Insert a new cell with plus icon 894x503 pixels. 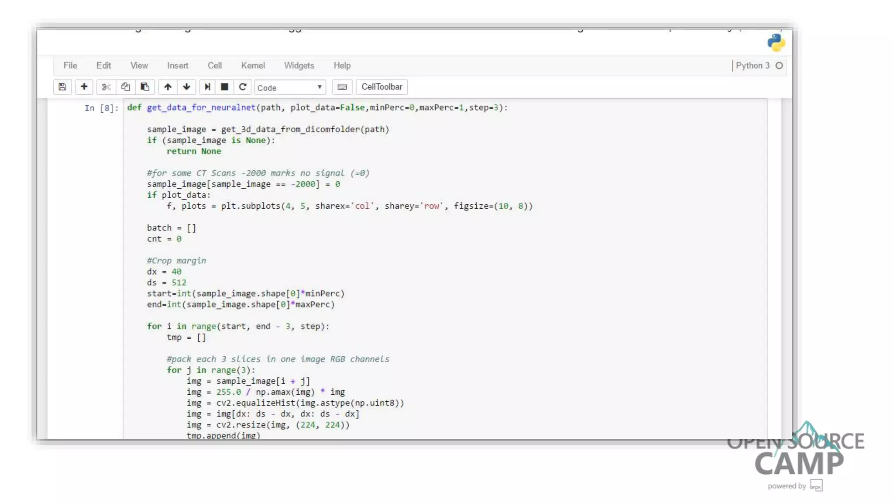pyautogui.click(x=84, y=87)
